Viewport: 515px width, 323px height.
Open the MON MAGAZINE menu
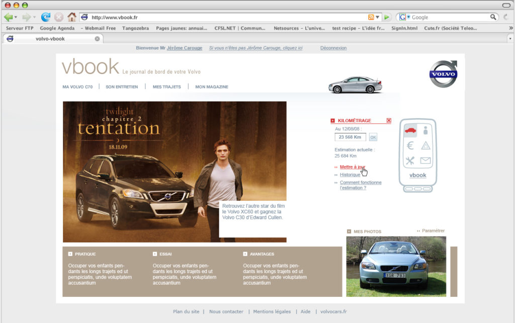[212, 87]
